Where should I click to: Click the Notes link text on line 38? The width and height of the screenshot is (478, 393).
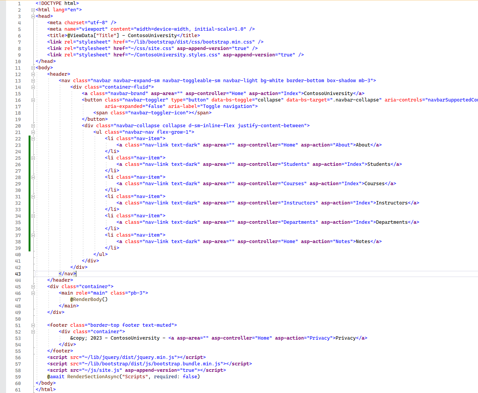(x=363, y=242)
